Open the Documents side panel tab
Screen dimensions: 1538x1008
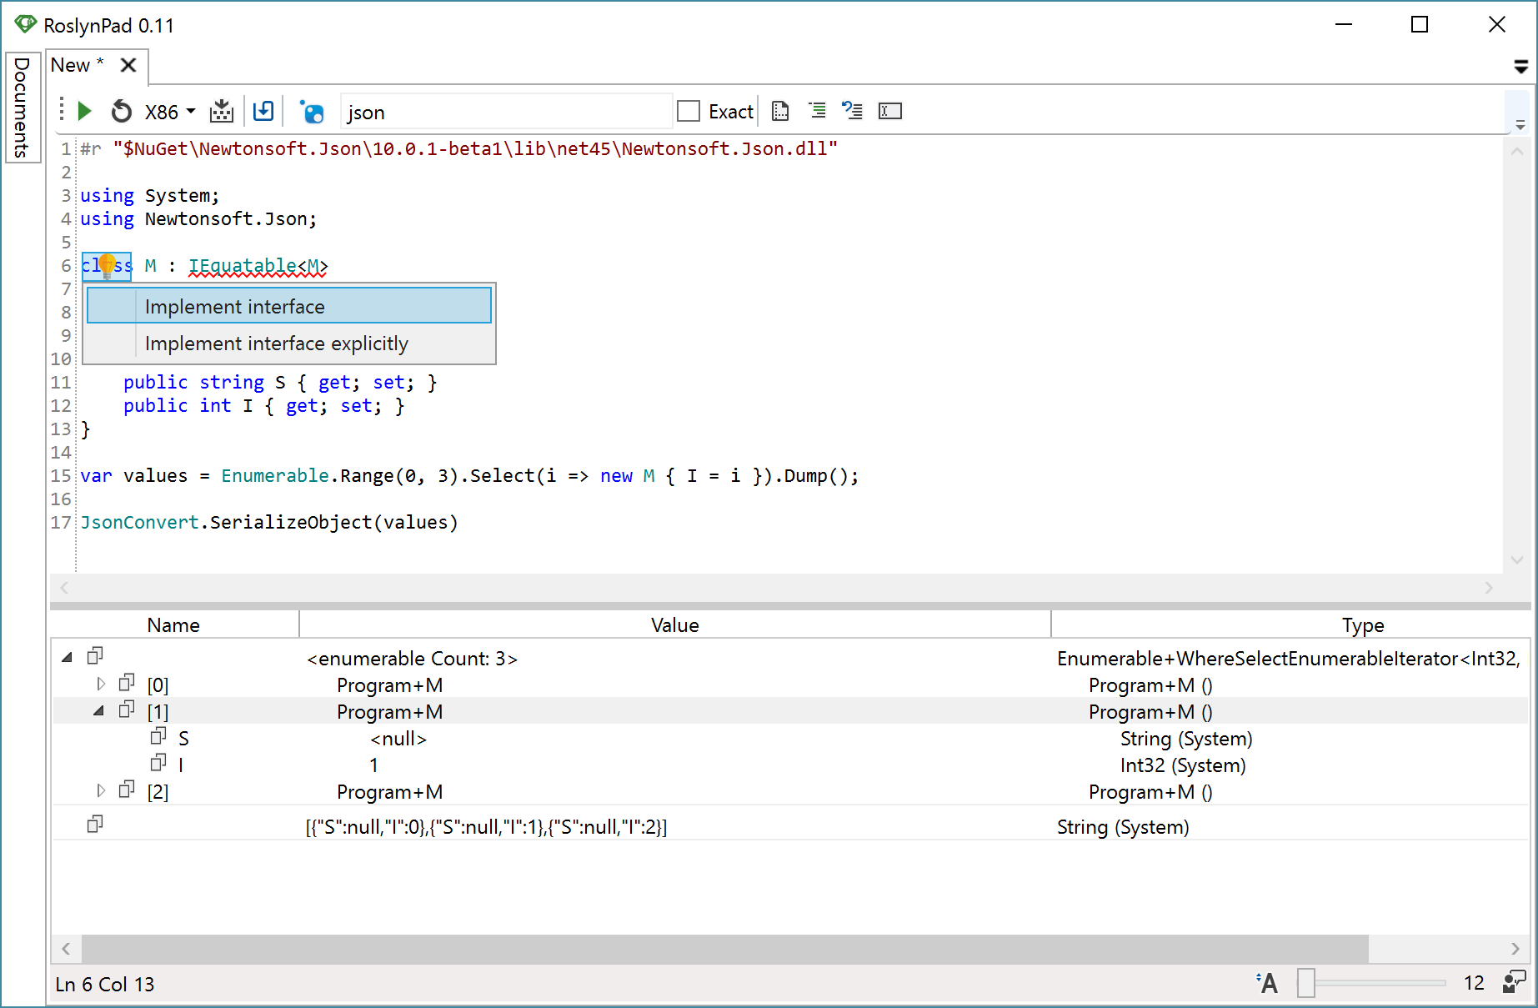pyautogui.click(x=22, y=107)
